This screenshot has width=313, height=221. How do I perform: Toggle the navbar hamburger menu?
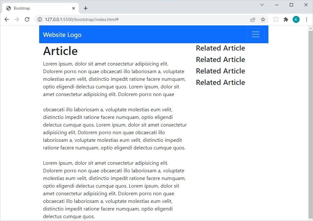pos(255,34)
